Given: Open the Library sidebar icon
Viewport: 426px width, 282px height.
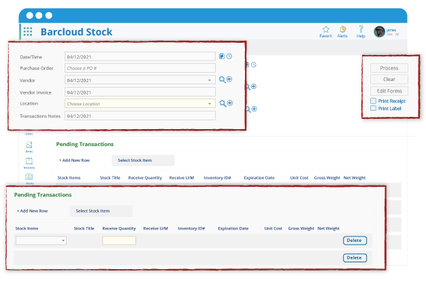Looking at the screenshot, I should click(x=29, y=145).
